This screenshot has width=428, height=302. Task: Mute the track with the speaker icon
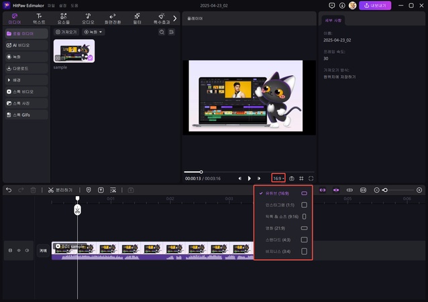click(27, 250)
